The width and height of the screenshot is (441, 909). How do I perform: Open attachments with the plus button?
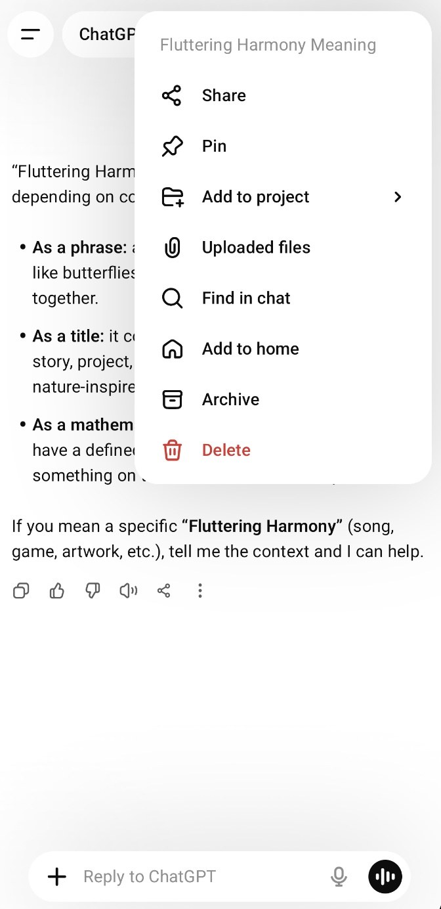pos(57,876)
